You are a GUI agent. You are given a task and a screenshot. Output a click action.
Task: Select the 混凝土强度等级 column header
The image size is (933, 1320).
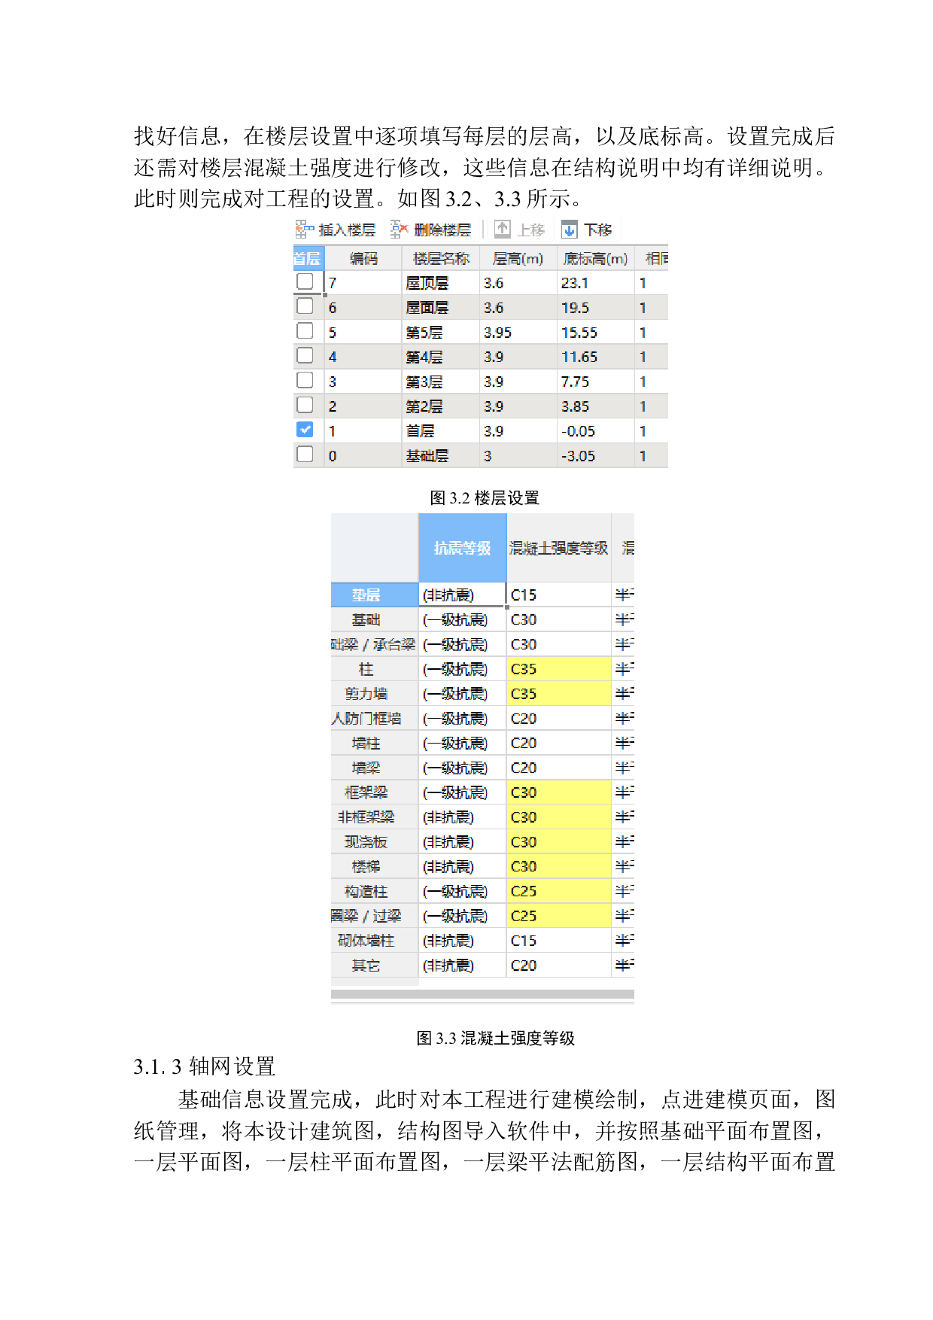pos(559,548)
